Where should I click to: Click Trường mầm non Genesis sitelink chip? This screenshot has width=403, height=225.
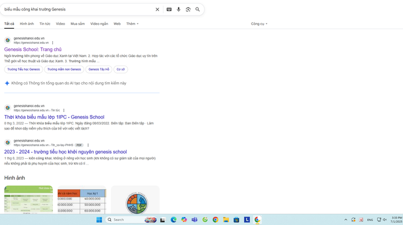(64, 70)
